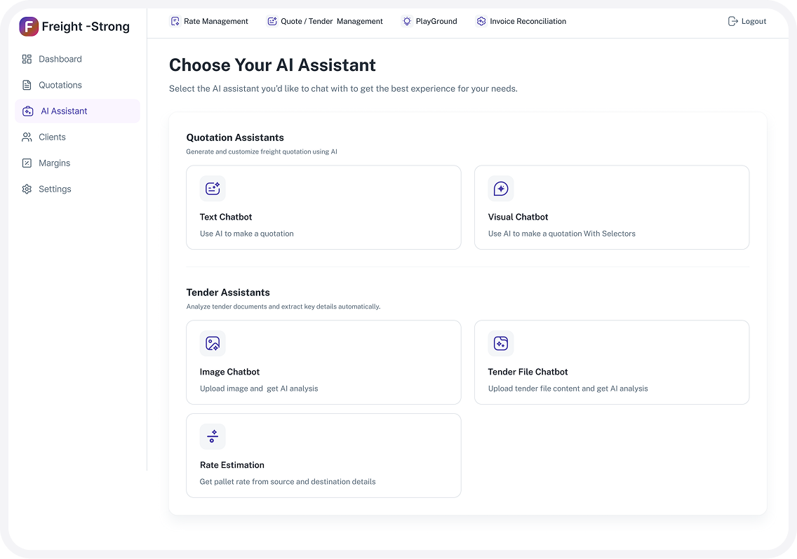This screenshot has width=797, height=559.
Task: Select AI Assistant in the sidebar
Action: click(64, 111)
